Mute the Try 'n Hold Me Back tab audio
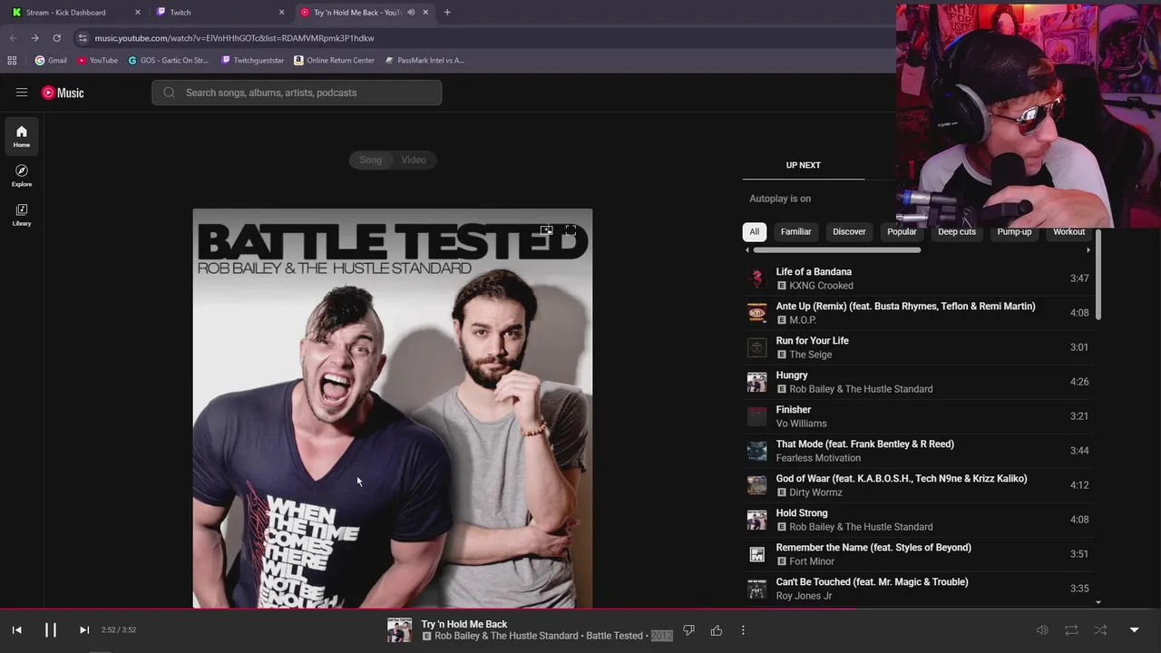The width and height of the screenshot is (1161, 653). [x=411, y=12]
